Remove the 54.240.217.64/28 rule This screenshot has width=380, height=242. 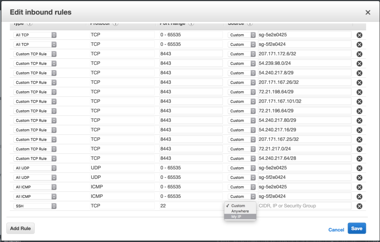click(x=359, y=159)
